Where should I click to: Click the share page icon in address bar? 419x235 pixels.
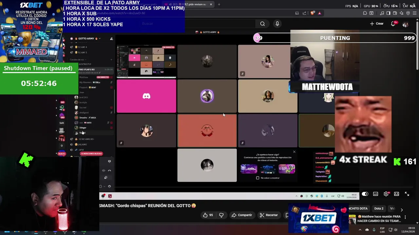tap(304, 13)
